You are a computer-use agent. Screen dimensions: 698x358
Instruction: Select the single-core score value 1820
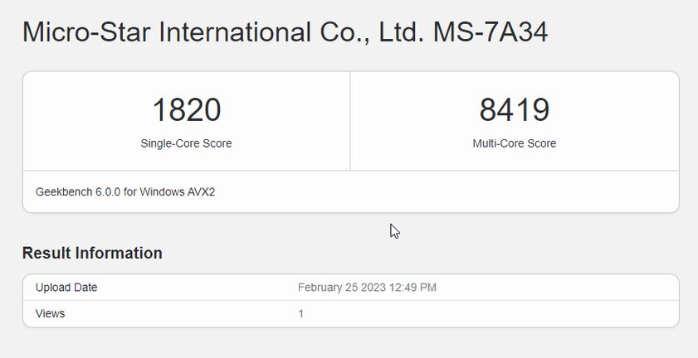pyautogui.click(x=187, y=110)
